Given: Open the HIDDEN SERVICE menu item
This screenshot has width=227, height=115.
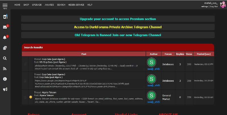Looking at the screenshot, I should tap(76, 5).
